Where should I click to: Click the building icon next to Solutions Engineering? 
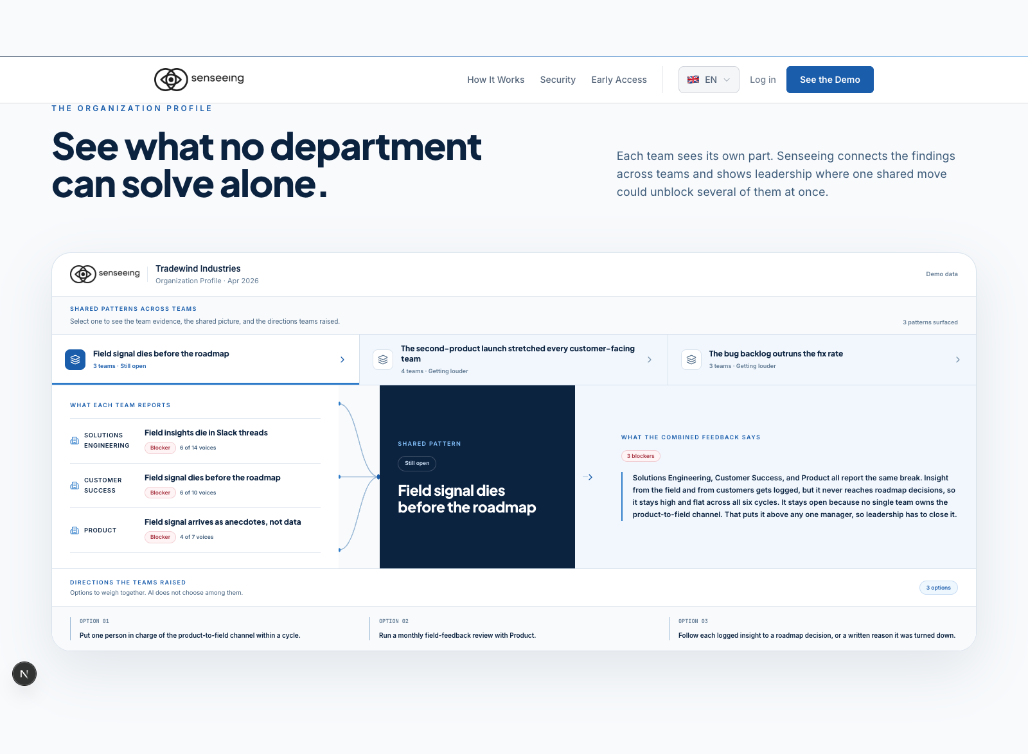point(75,441)
